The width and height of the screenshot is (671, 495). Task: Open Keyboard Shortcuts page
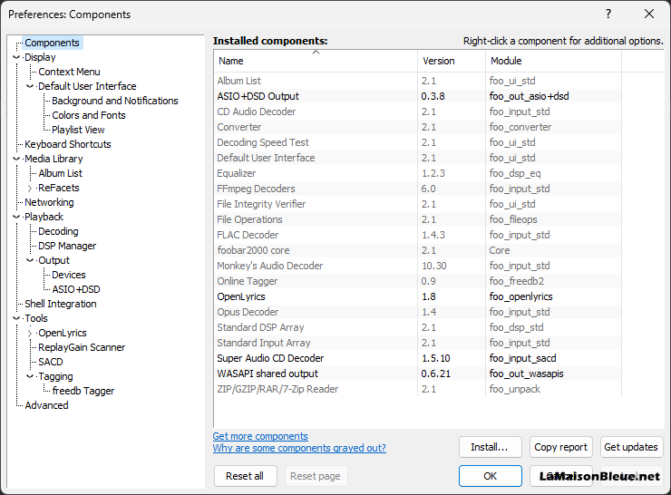pos(68,144)
